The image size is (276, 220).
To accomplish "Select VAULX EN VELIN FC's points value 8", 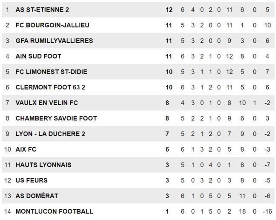I will (x=167, y=103).
